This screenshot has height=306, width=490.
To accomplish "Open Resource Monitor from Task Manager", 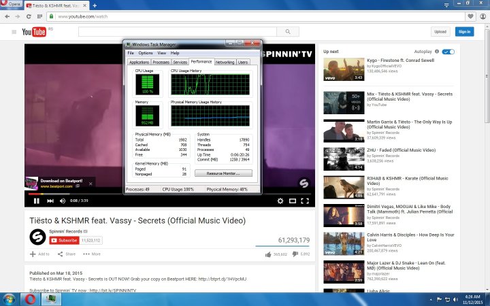I will click(x=223, y=173).
